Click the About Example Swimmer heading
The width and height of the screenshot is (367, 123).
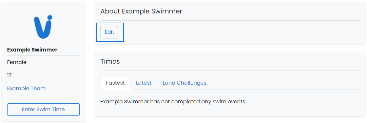click(x=141, y=11)
